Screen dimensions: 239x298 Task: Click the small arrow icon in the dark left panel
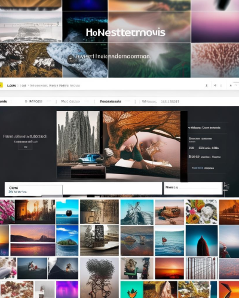pos(25,147)
